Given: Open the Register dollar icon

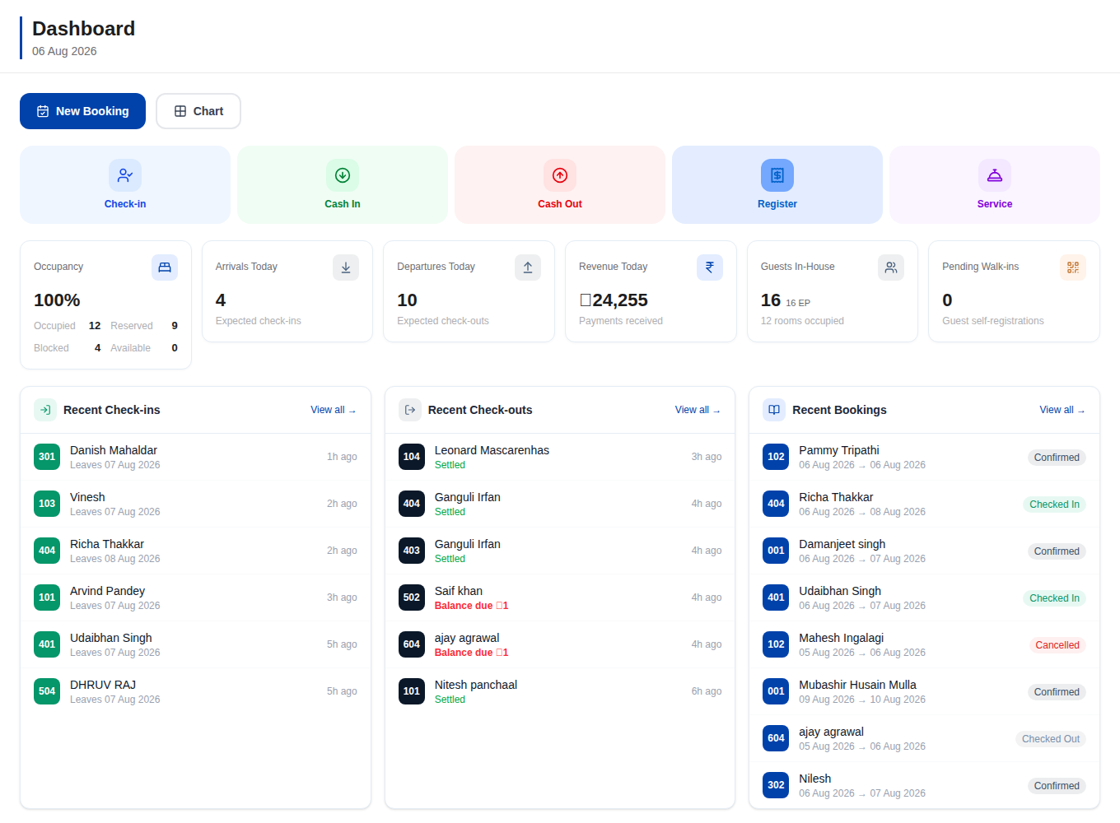Looking at the screenshot, I should point(777,175).
